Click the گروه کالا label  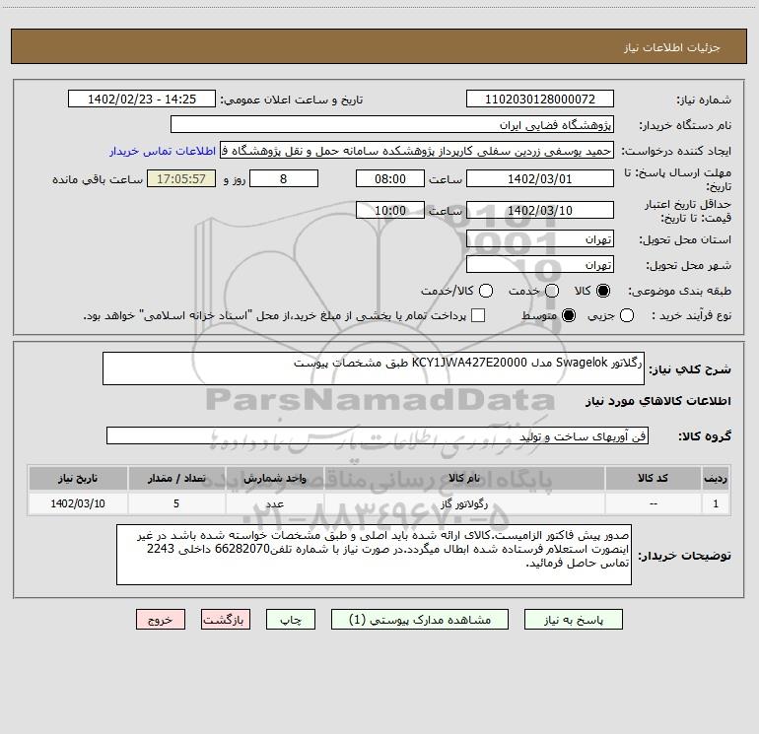point(705,435)
